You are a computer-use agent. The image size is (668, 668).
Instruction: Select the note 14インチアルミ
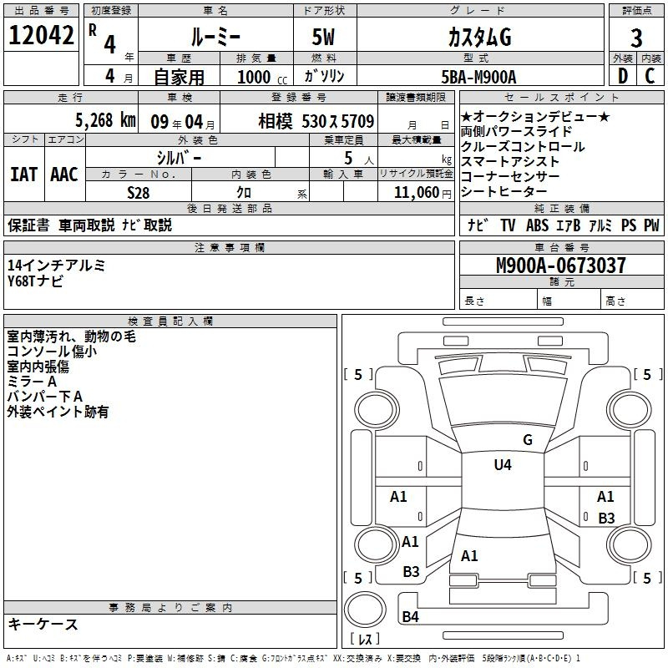click(56, 266)
